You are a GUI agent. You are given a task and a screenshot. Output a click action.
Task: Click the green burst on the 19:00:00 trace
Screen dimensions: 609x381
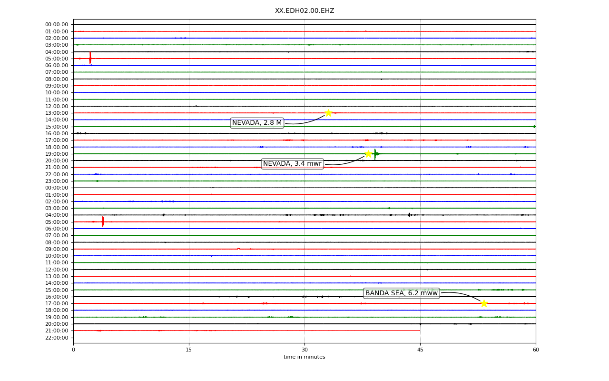[x=375, y=154]
